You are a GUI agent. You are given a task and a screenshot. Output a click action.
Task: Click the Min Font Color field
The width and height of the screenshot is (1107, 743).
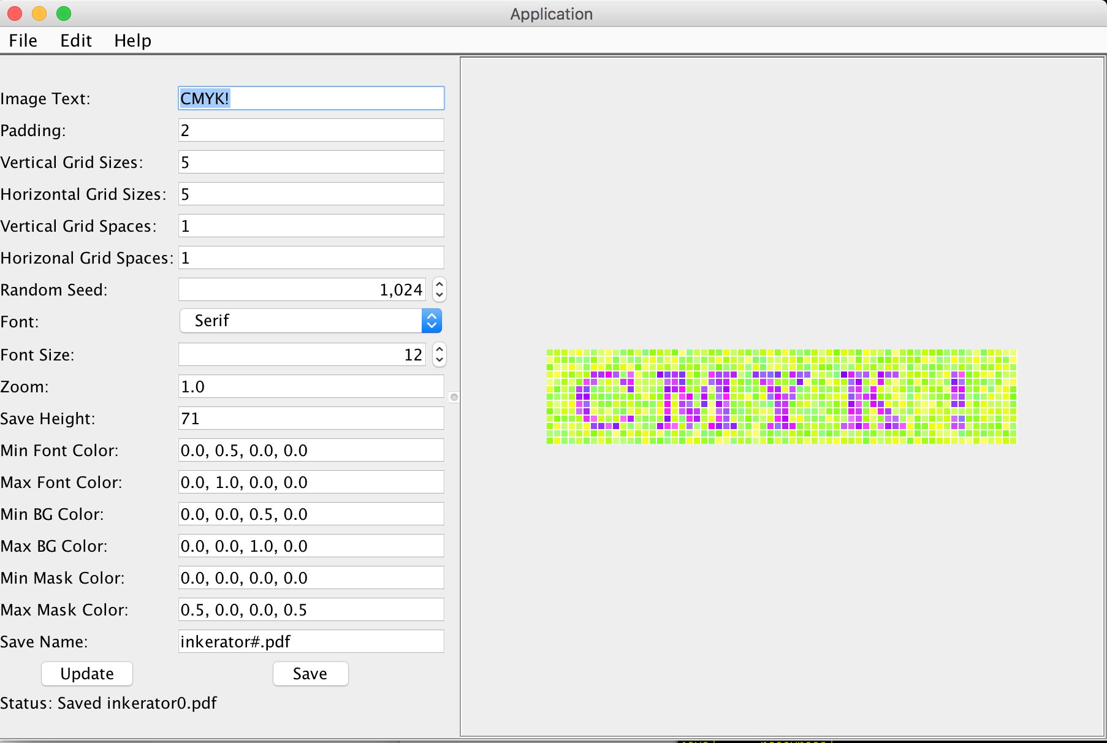(x=311, y=451)
